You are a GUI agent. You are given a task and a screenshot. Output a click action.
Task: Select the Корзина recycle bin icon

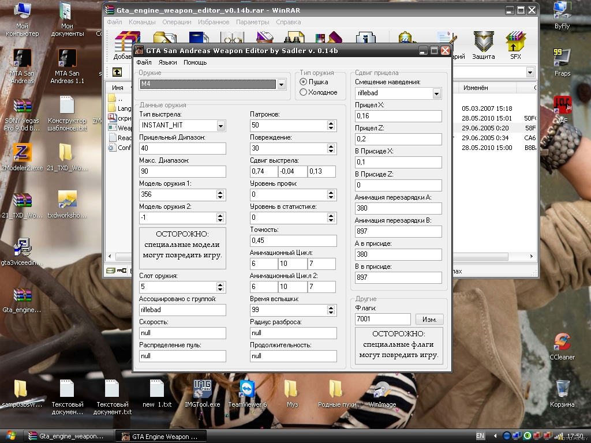(x=562, y=394)
